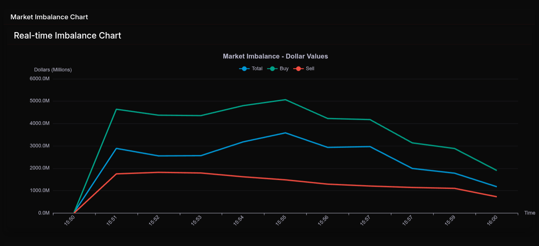This screenshot has height=246, width=539.
Task: Click the blue Total legend marker icon
Action: pyautogui.click(x=244, y=69)
